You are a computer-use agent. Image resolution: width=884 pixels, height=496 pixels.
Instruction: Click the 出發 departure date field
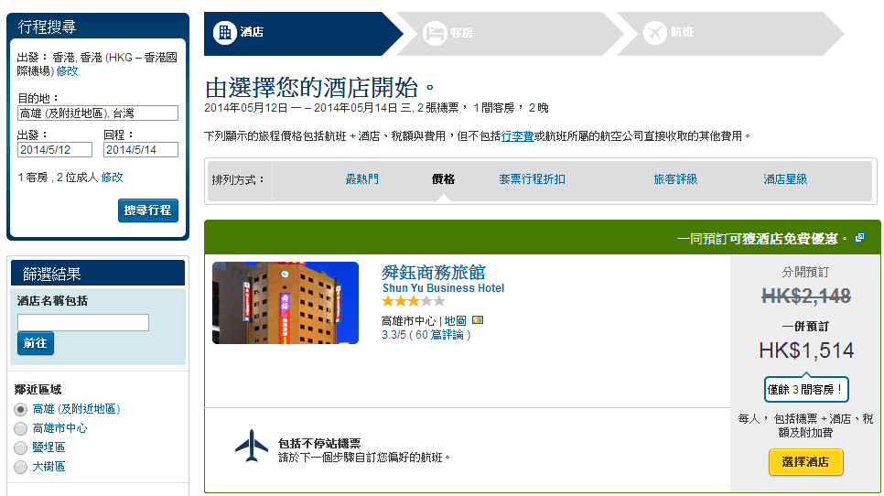[x=54, y=150]
